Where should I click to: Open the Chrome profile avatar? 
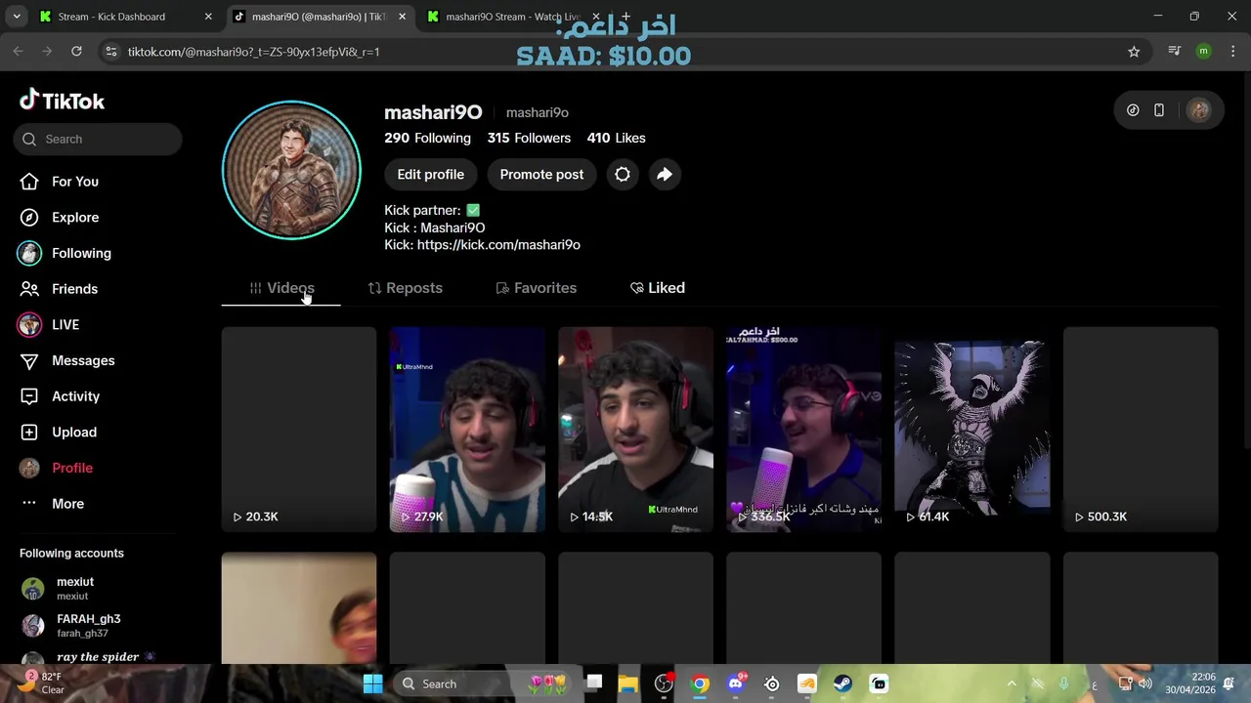tap(1204, 52)
